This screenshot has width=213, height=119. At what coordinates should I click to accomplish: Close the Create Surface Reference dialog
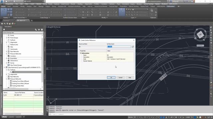134,40
